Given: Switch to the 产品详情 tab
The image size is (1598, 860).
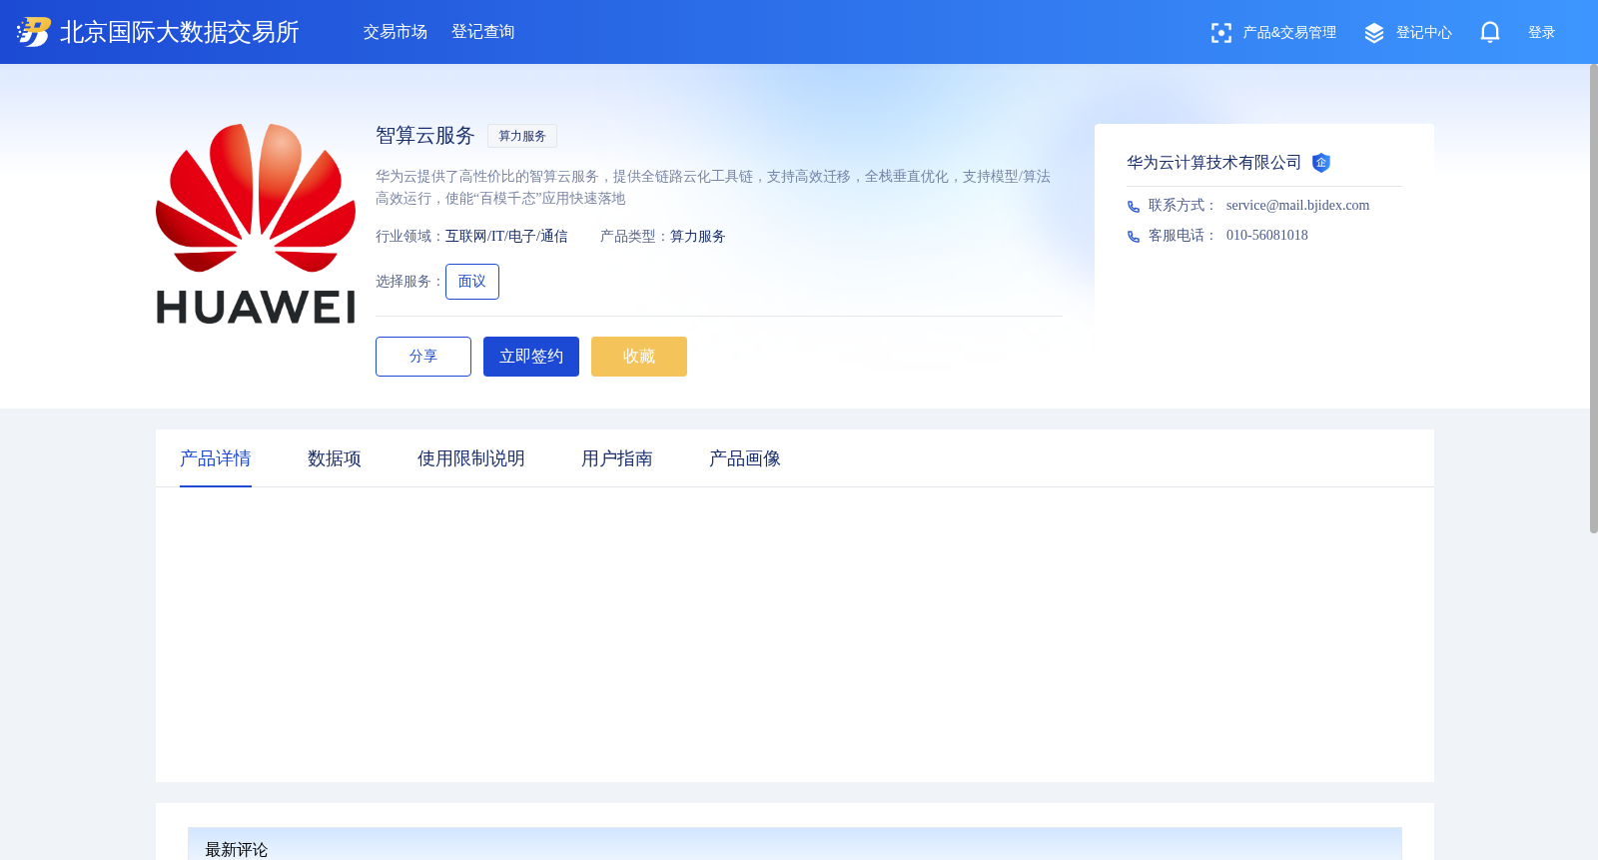Looking at the screenshot, I should tap(216, 458).
